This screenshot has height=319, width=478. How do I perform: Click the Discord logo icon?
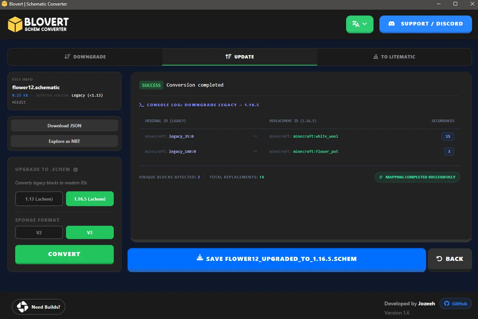point(391,24)
